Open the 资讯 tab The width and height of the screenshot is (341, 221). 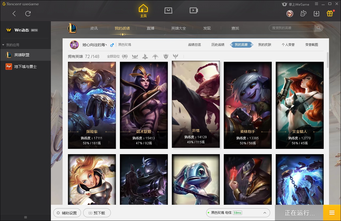tap(94, 28)
